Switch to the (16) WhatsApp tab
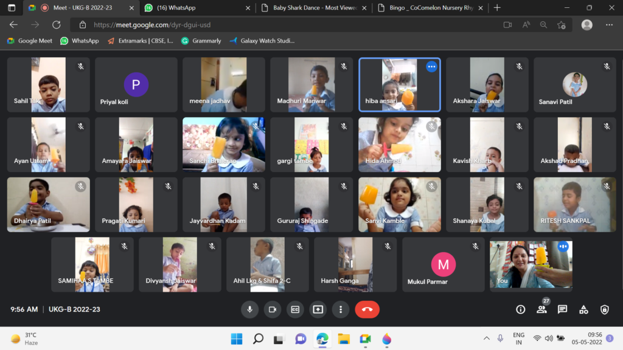 (195, 8)
